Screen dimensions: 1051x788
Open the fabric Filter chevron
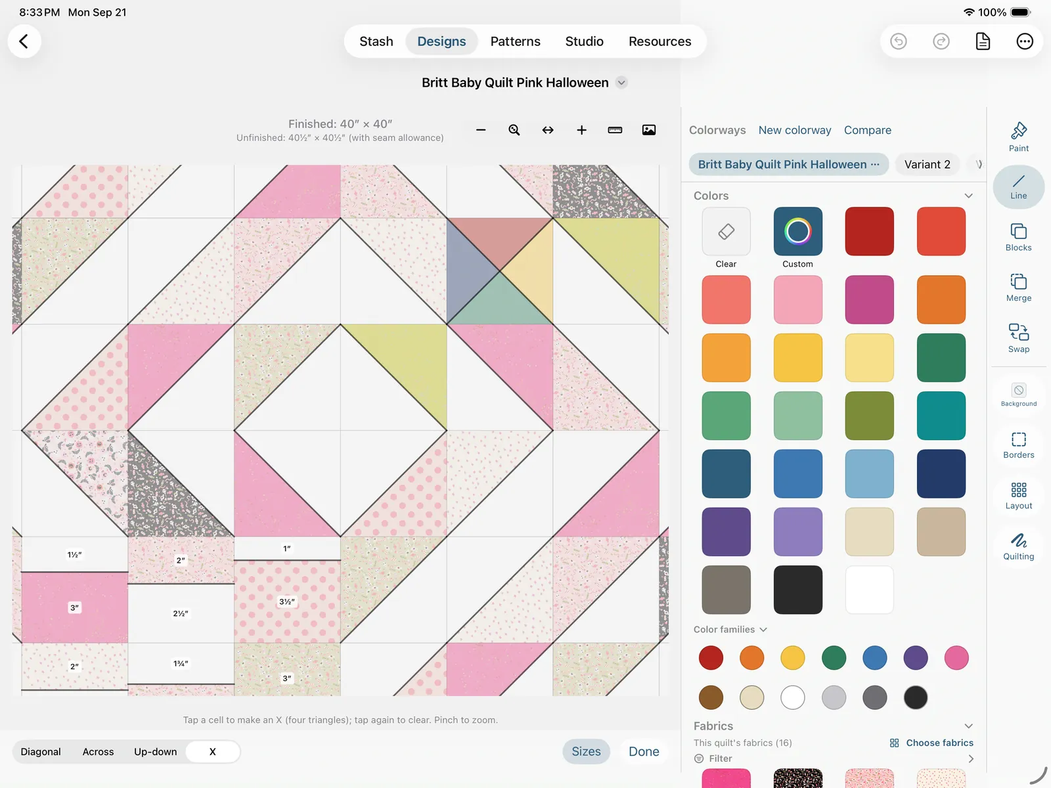pyautogui.click(x=971, y=758)
